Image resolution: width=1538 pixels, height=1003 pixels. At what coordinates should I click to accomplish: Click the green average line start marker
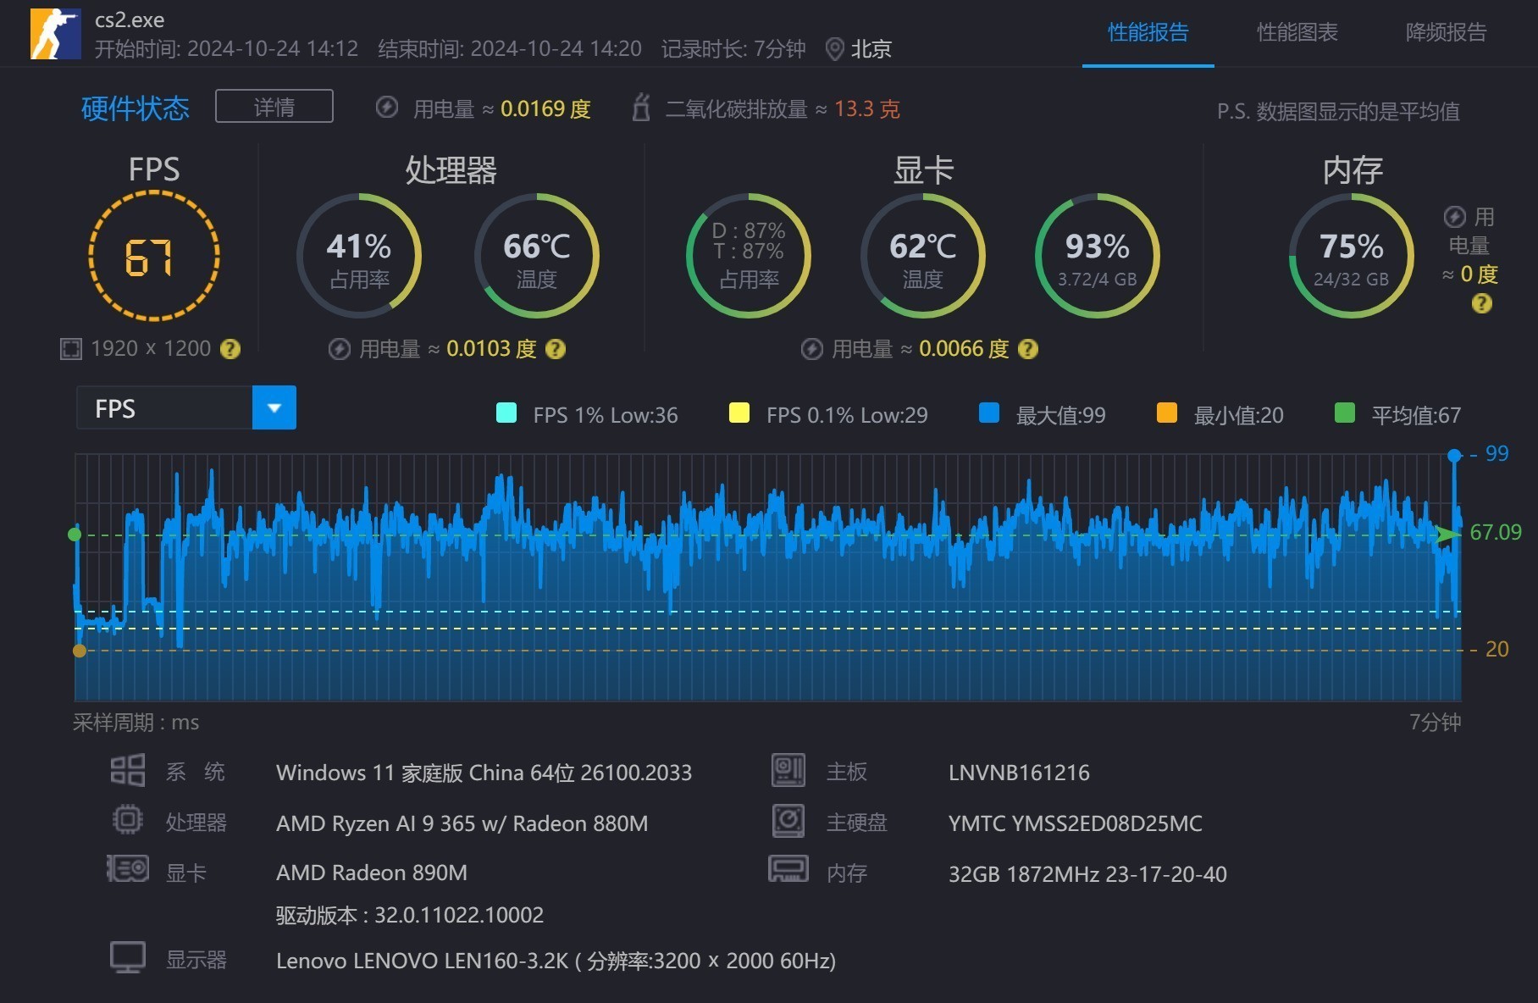pos(75,535)
